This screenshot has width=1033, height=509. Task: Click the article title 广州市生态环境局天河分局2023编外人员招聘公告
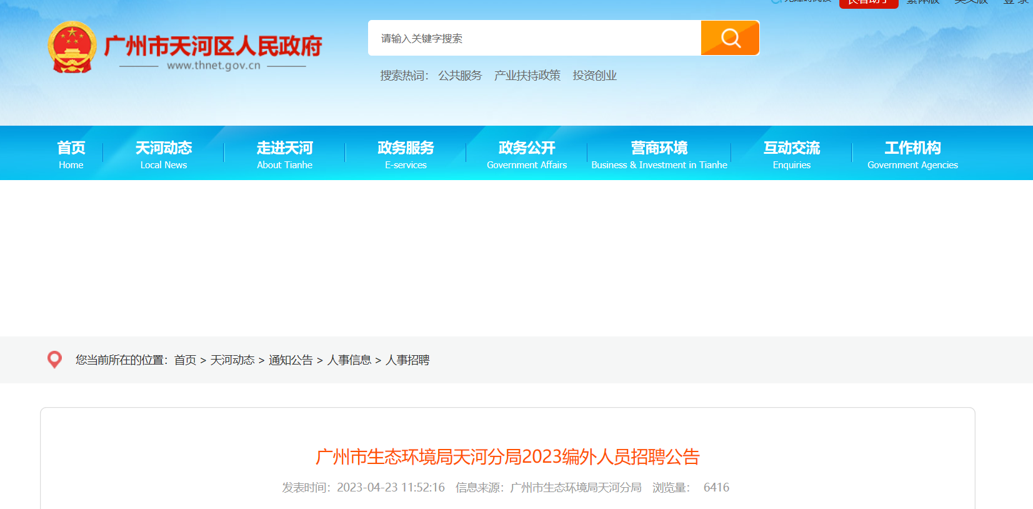click(x=507, y=457)
